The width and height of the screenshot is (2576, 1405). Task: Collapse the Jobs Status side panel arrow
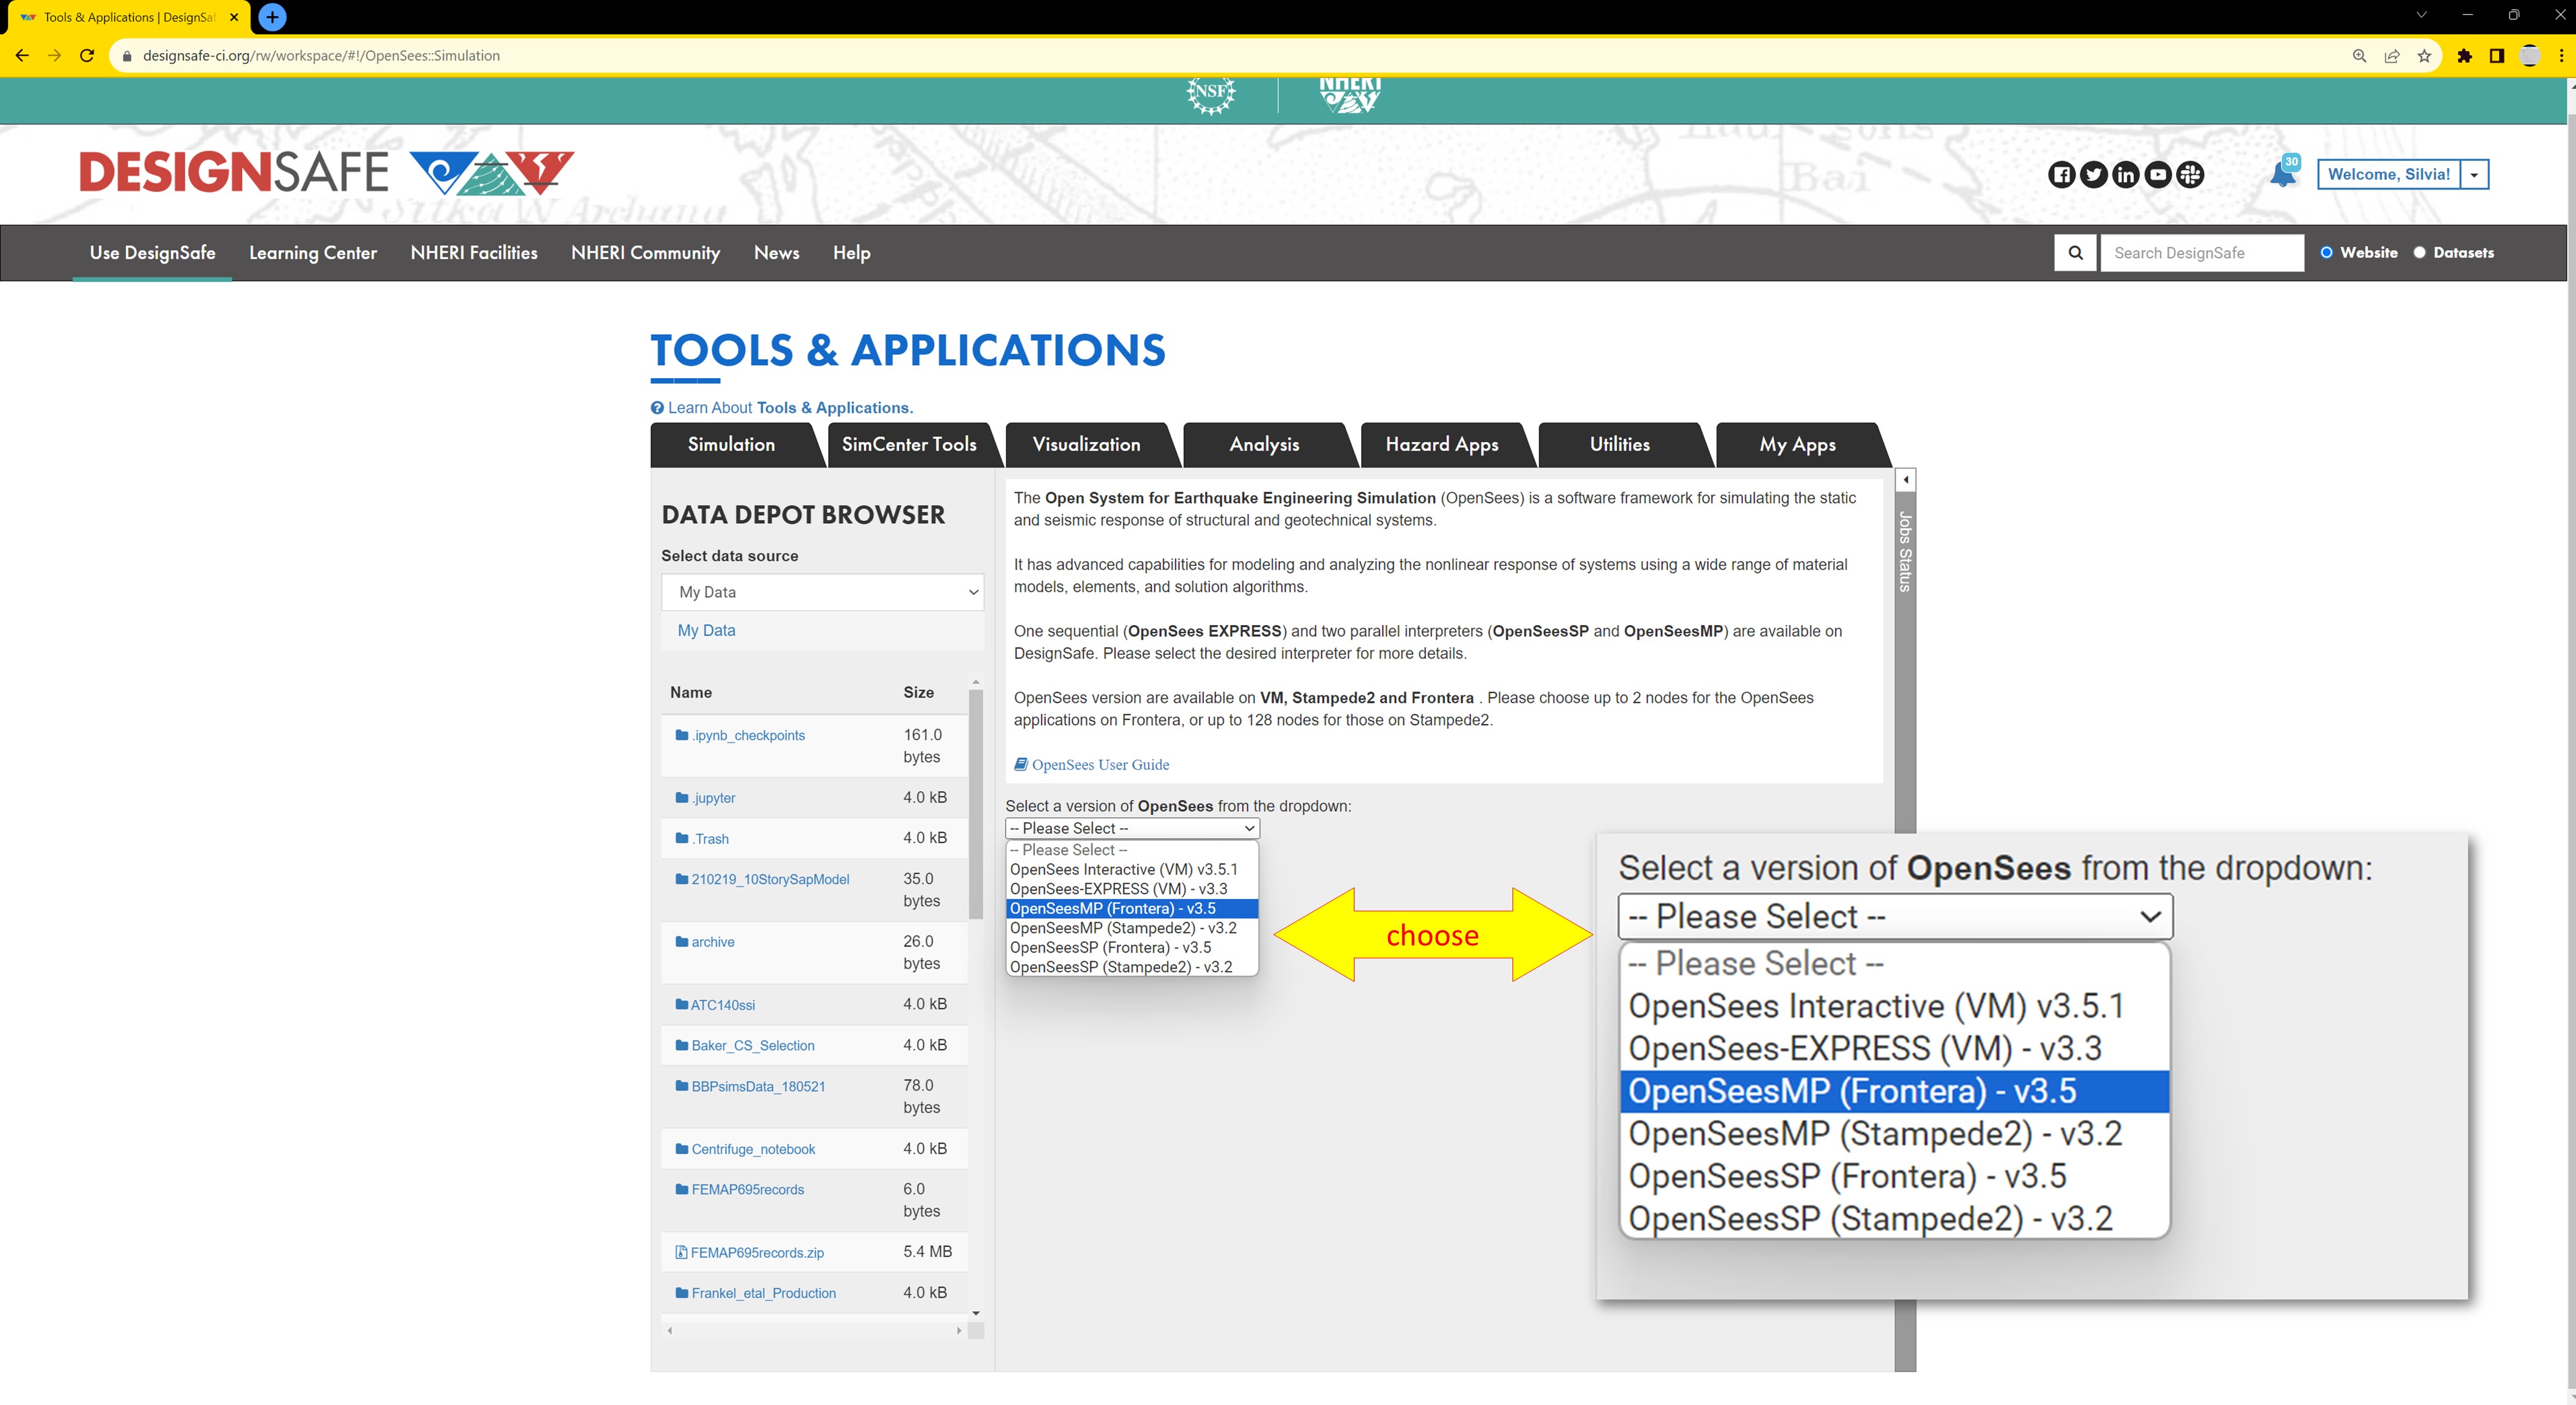[x=1906, y=480]
